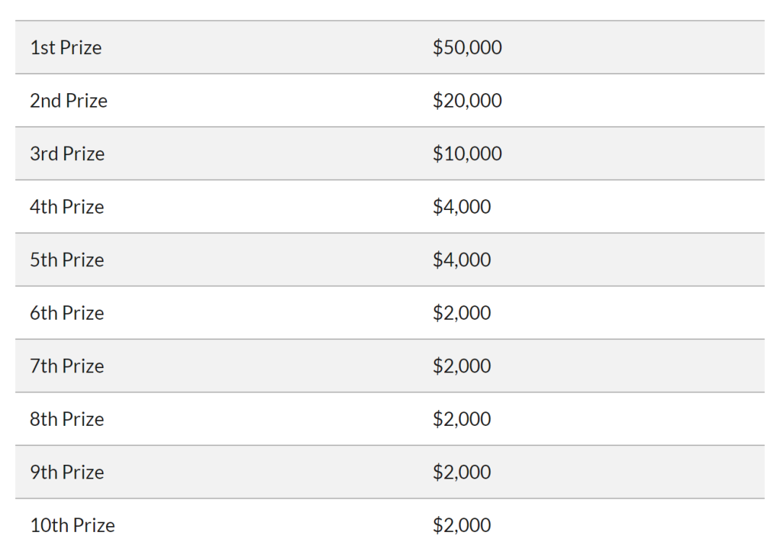Select the "7th Prize" row label

click(67, 366)
